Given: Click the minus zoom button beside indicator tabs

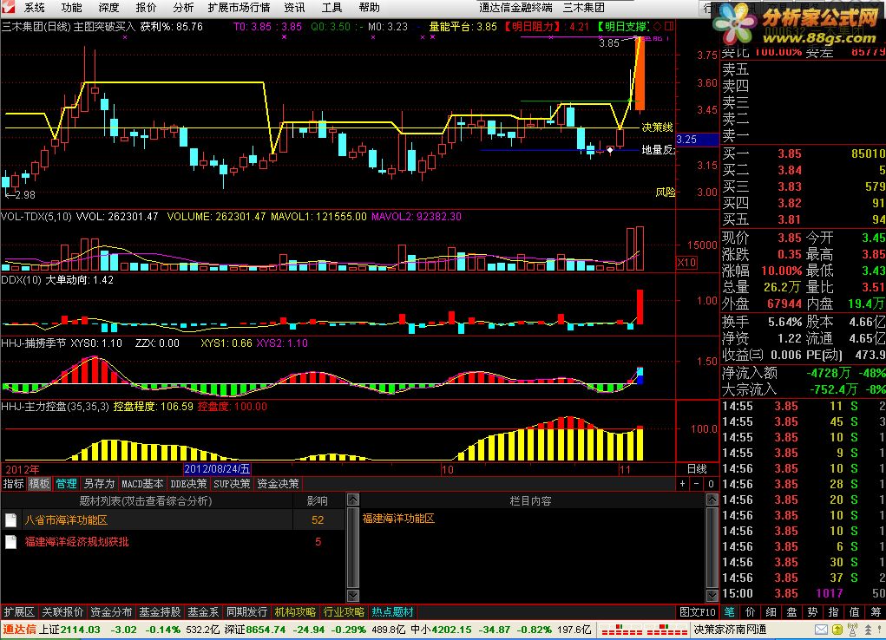Looking at the screenshot, I should point(697,484).
